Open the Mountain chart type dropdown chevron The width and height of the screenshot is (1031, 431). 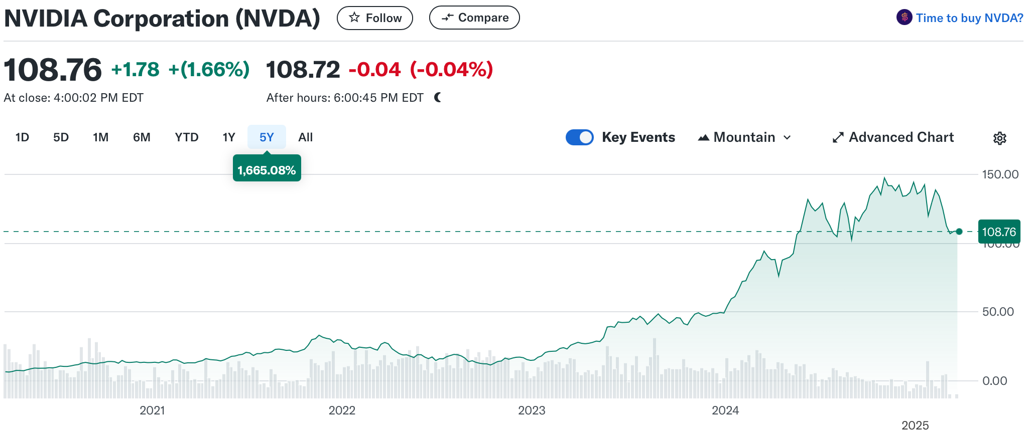click(x=787, y=137)
